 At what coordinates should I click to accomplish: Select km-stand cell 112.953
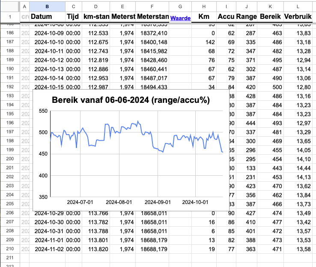pyautogui.click(x=96, y=78)
